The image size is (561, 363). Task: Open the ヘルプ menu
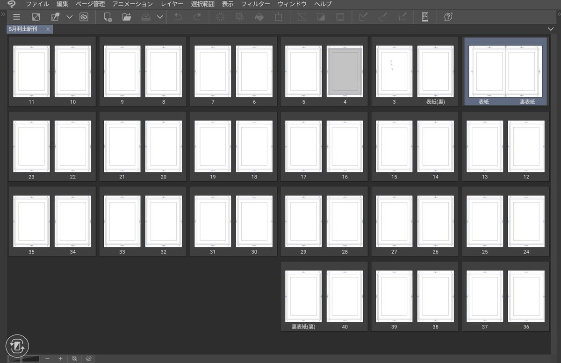pos(323,4)
